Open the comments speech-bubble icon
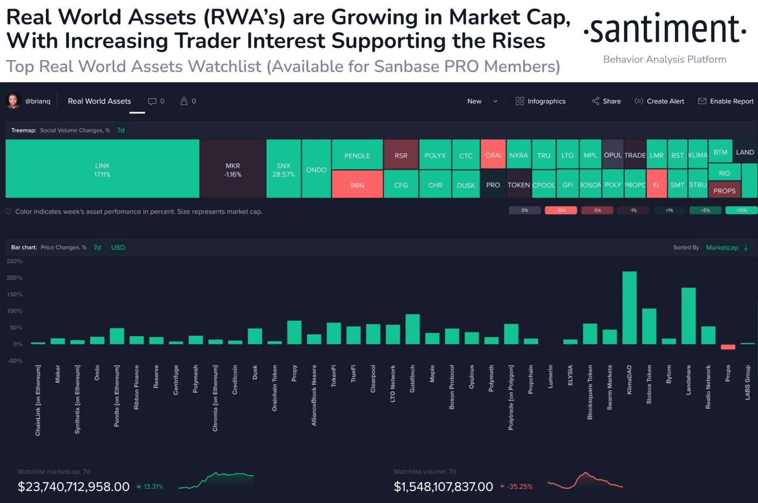The height and width of the screenshot is (503, 758). coord(152,101)
